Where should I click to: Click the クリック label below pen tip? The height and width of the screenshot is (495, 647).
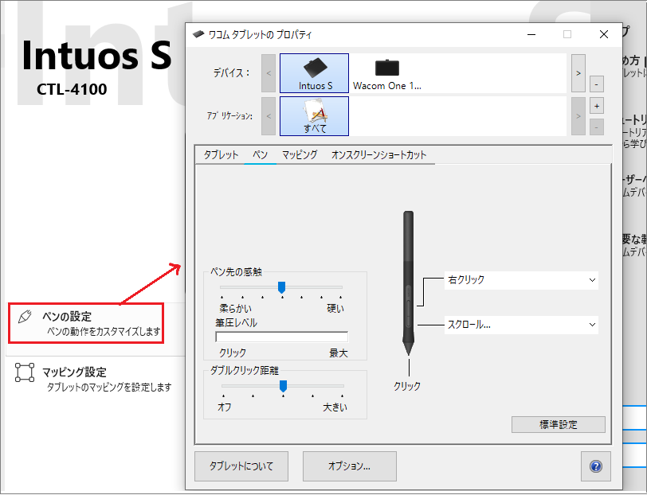[407, 386]
